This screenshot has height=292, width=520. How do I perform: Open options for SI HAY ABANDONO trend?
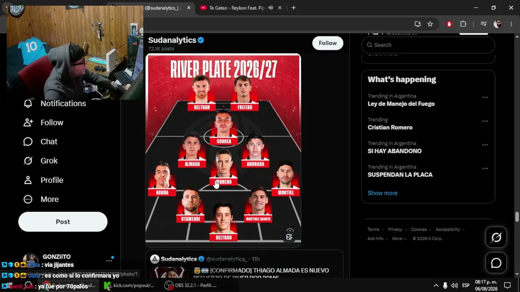[x=485, y=144]
